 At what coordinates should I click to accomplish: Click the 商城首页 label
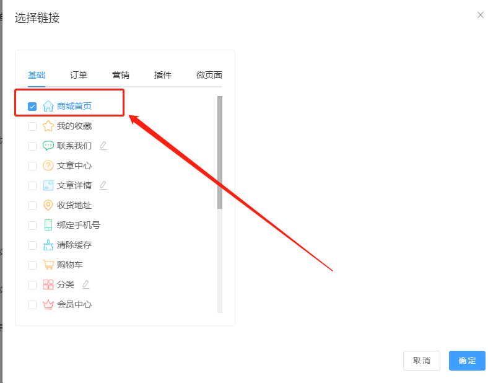[x=74, y=106]
